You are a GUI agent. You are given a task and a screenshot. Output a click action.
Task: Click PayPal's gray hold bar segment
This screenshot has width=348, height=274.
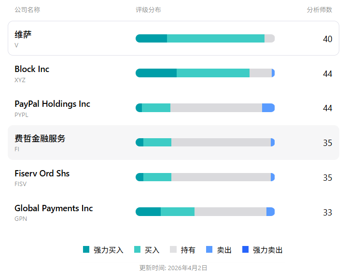216,108
